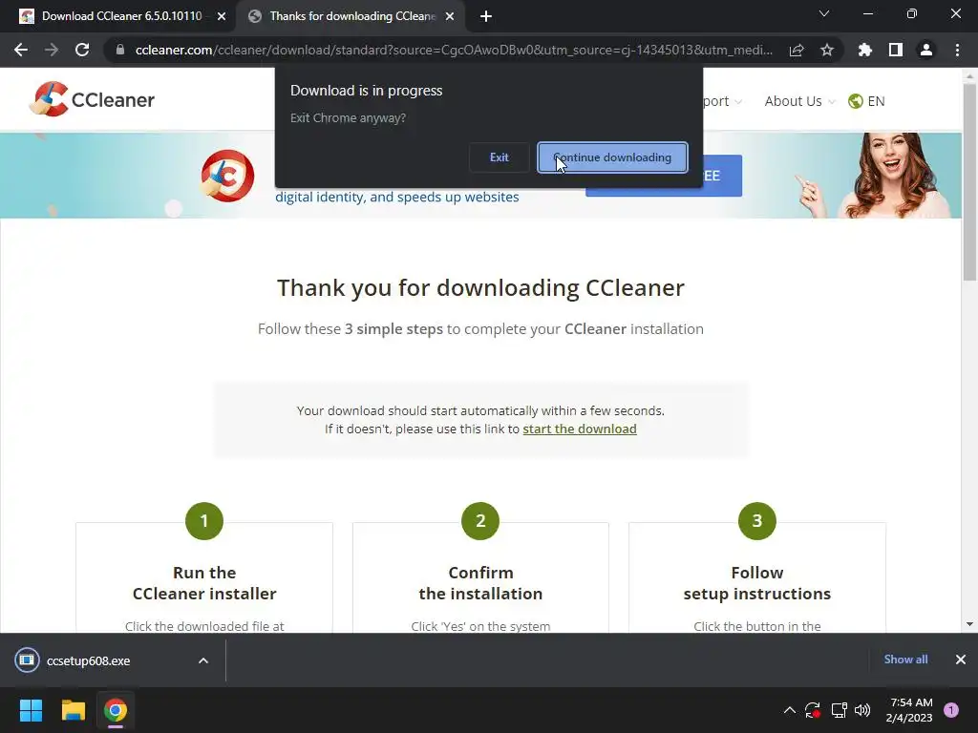The width and height of the screenshot is (978, 733).
Task: Choose Continue downloading in the dialog
Action: (612, 157)
